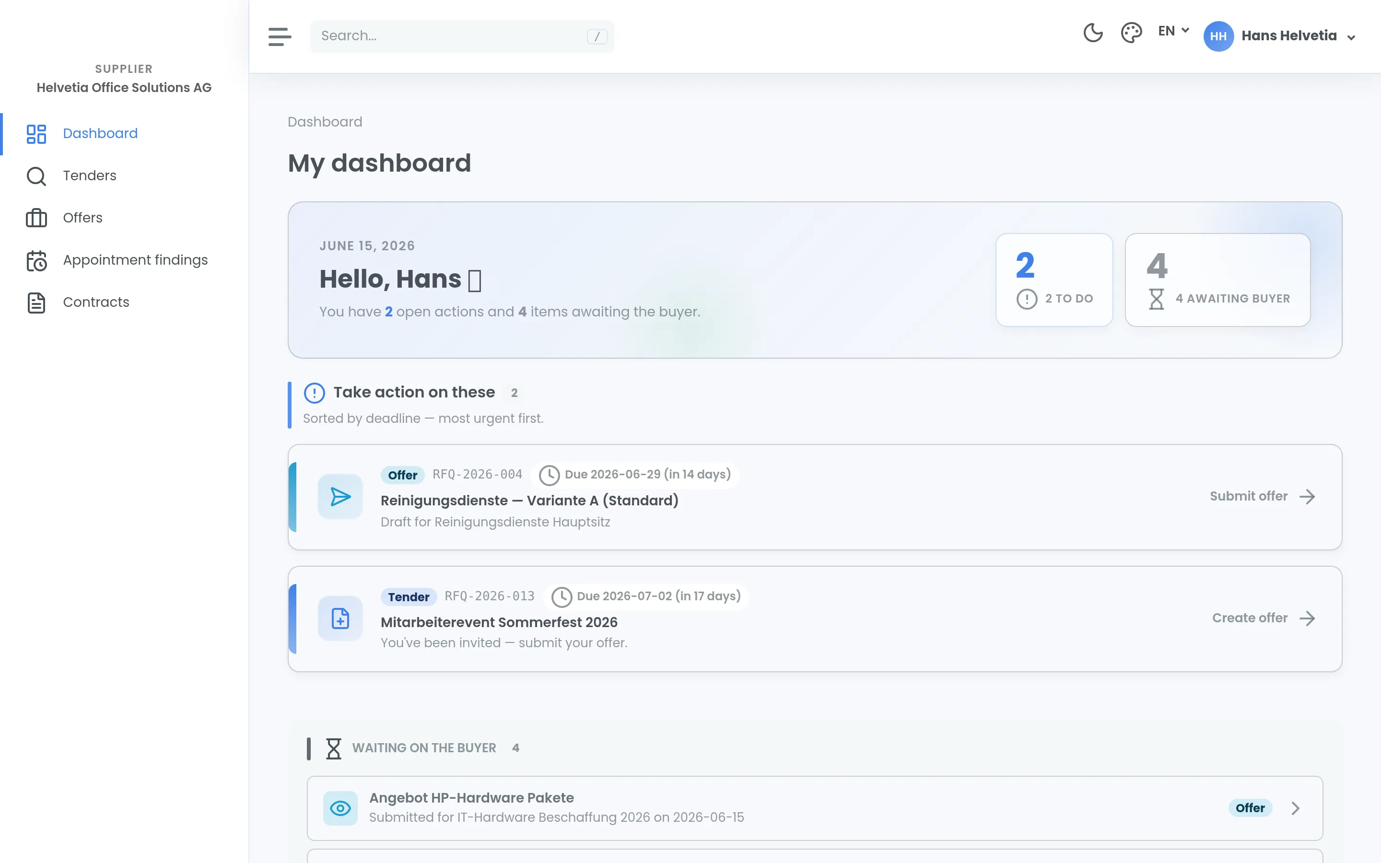Viewport: 1381px width, 863px height.
Task: Click the alert icon beside Take action on these
Action: point(315,393)
